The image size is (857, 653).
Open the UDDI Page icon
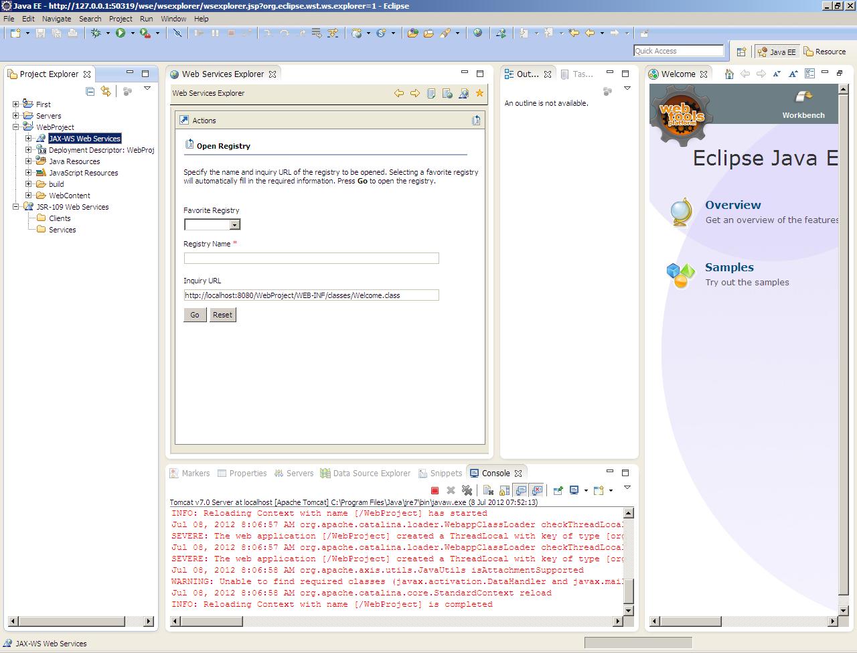(x=431, y=93)
